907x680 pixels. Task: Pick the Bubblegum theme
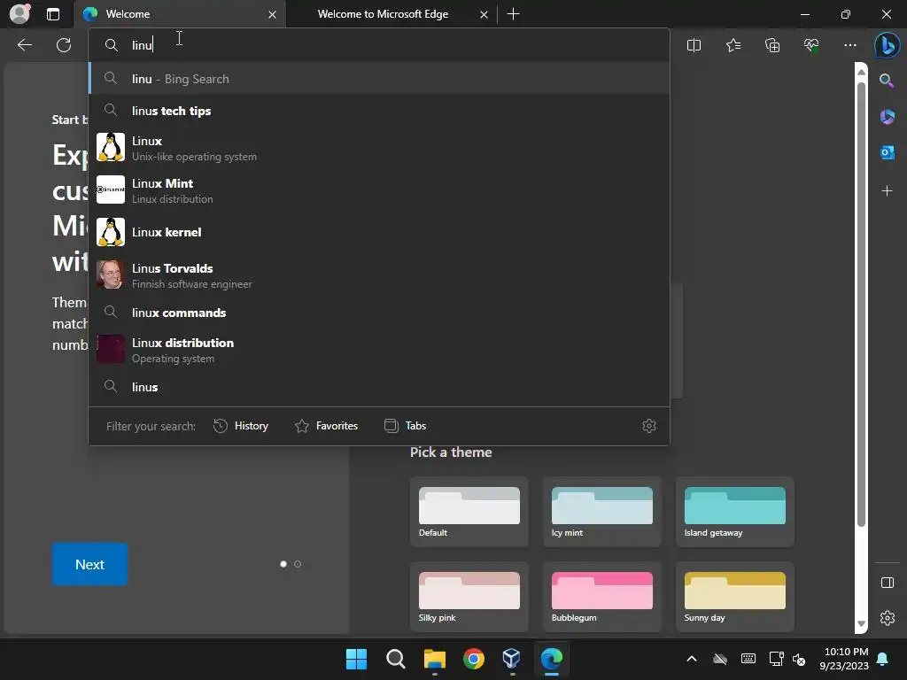click(601, 597)
